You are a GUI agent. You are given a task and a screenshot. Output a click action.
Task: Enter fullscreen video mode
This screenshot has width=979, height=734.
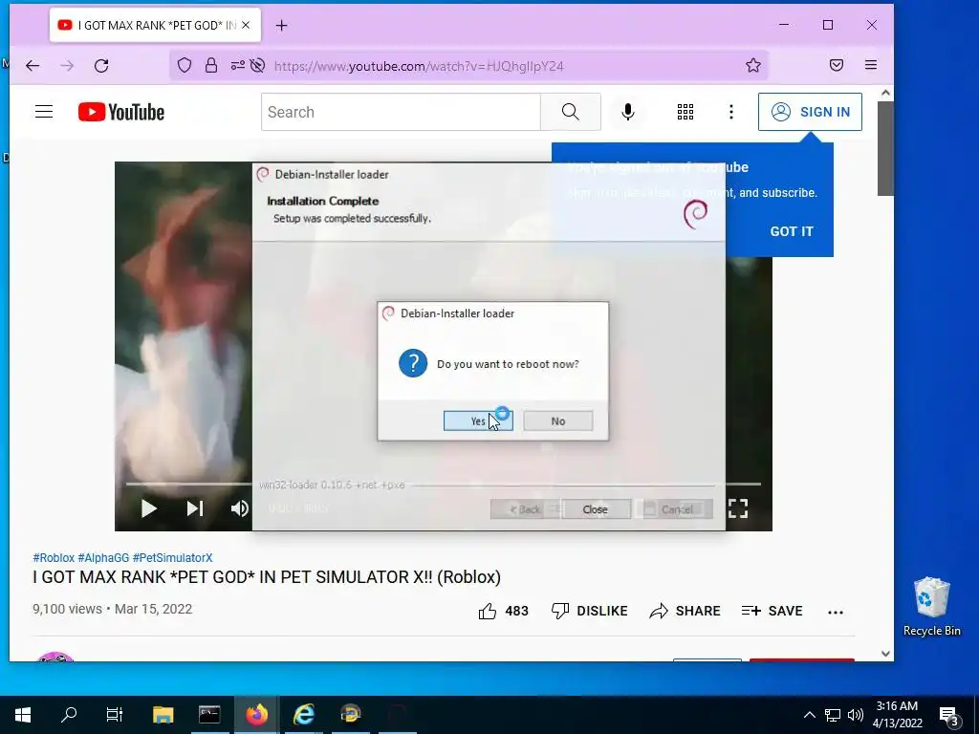738,508
